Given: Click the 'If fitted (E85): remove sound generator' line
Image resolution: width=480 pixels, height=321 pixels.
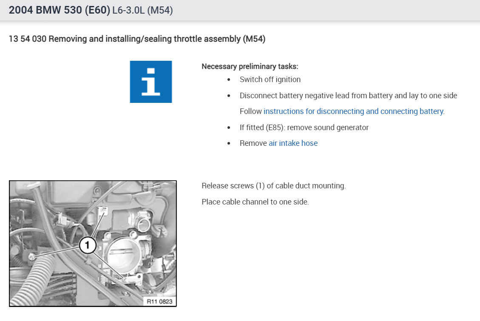Looking at the screenshot, I should click(x=304, y=127).
